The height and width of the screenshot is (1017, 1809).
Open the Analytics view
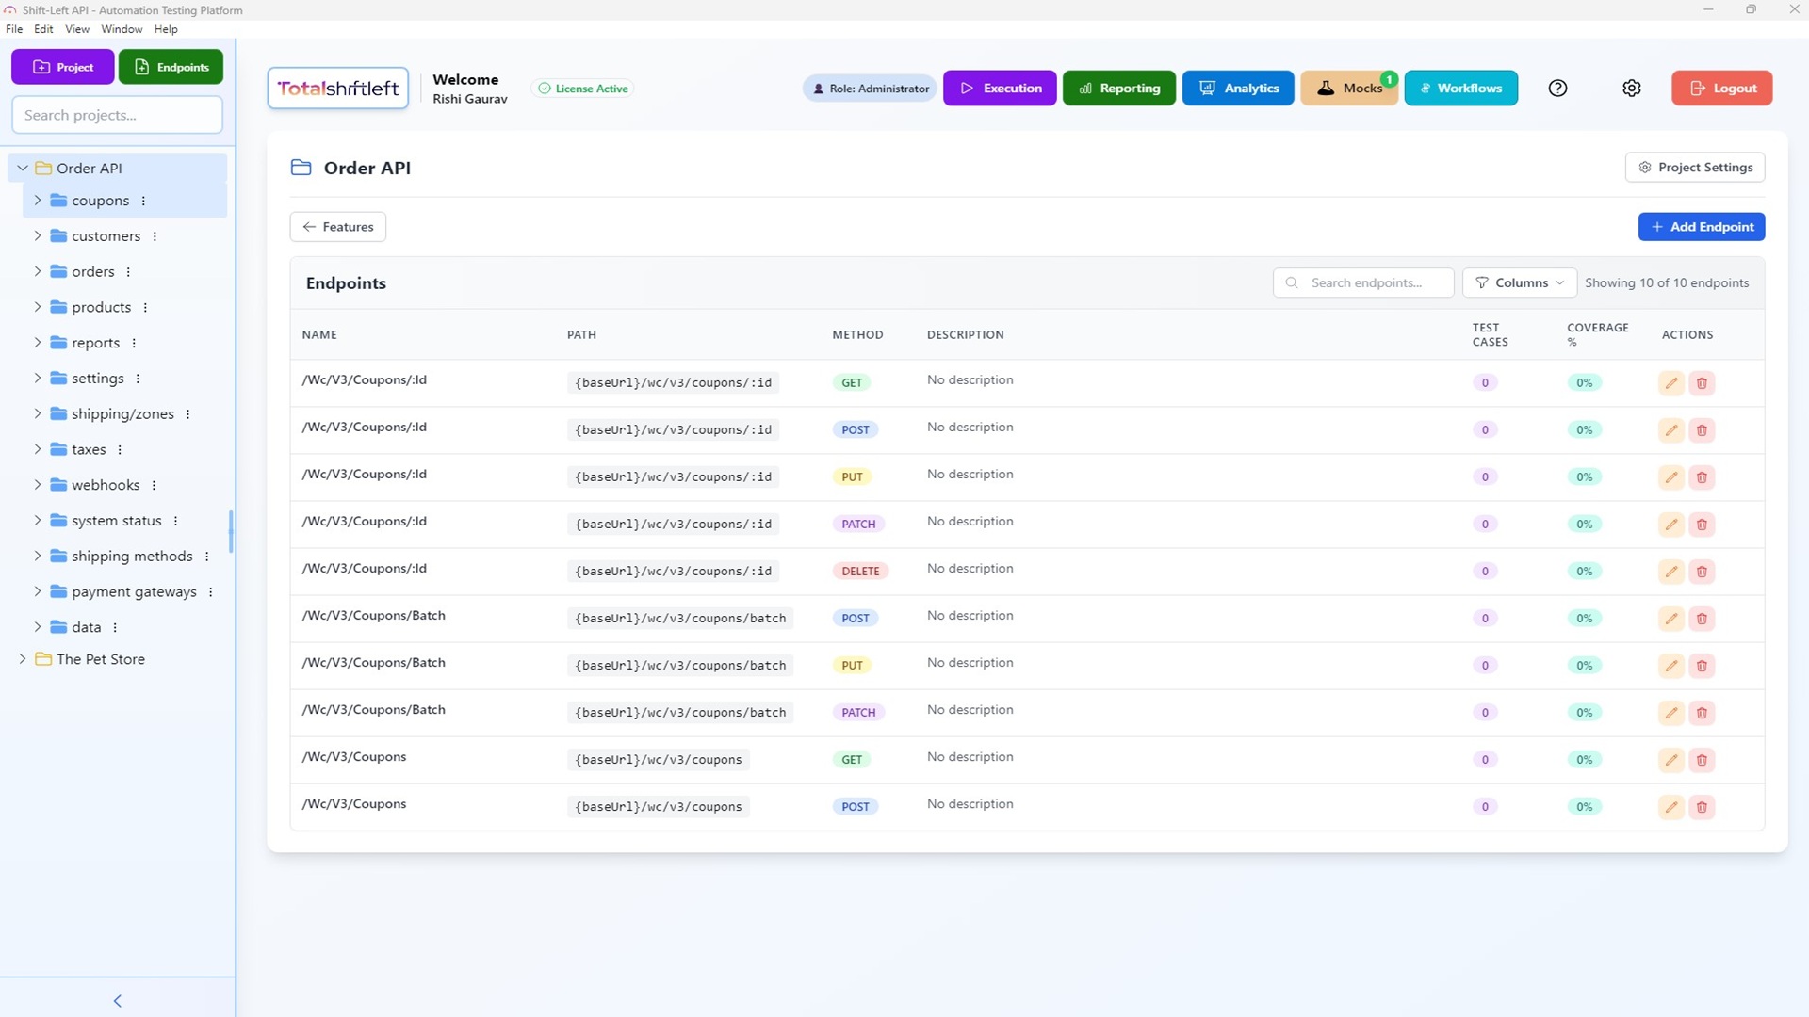1238,88
